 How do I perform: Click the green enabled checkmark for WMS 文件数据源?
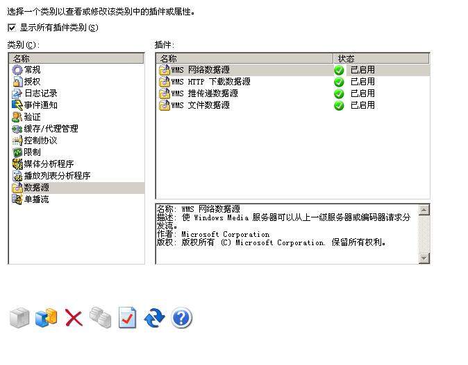[x=339, y=105]
